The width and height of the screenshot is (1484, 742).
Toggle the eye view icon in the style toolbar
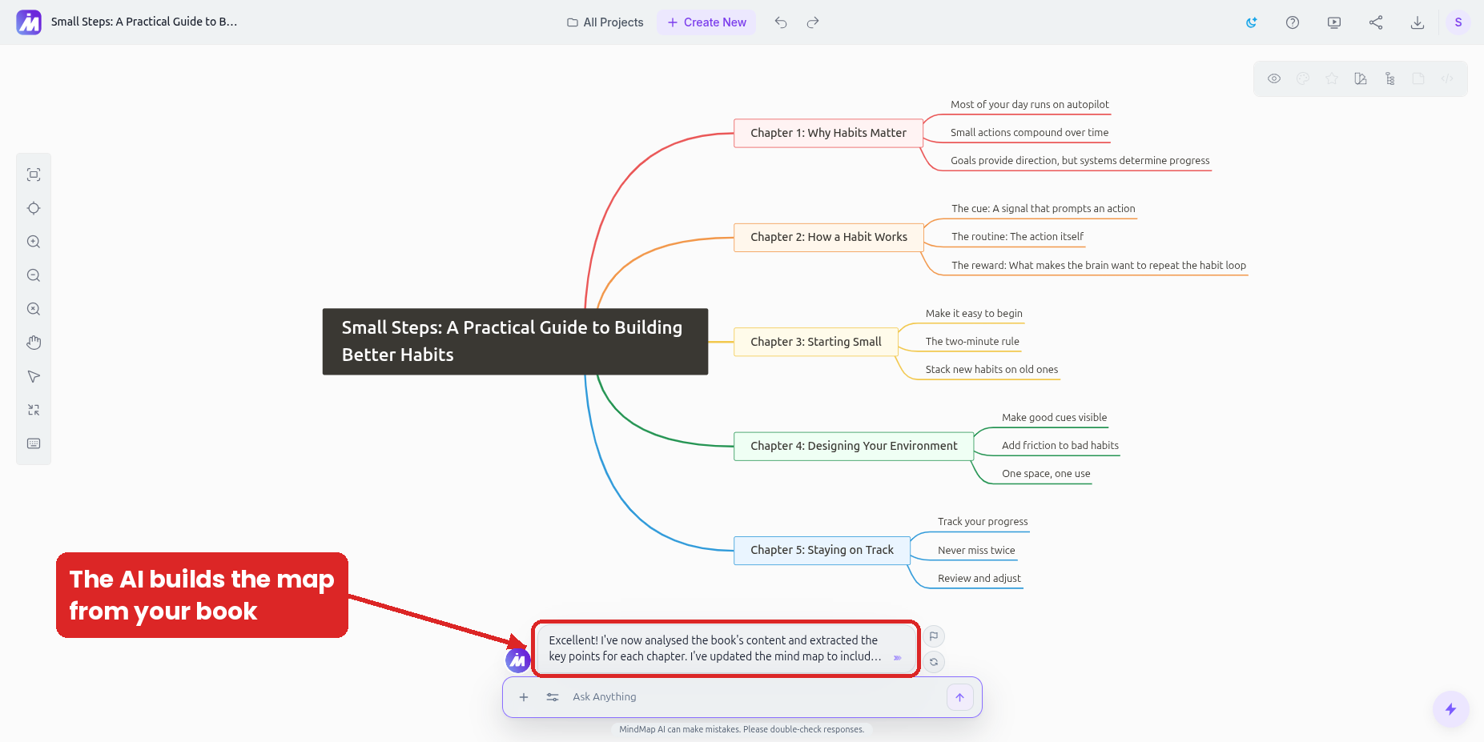[1274, 78]
